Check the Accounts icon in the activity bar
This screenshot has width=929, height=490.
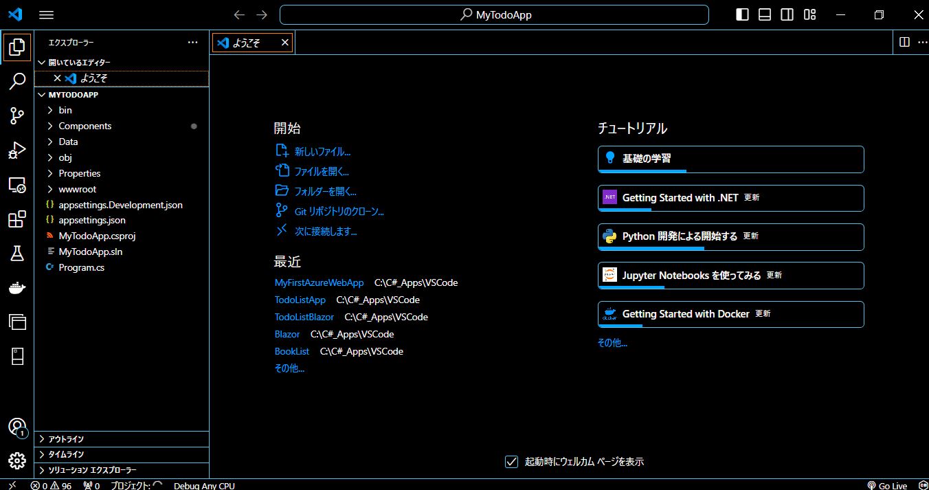pos(17,427)
